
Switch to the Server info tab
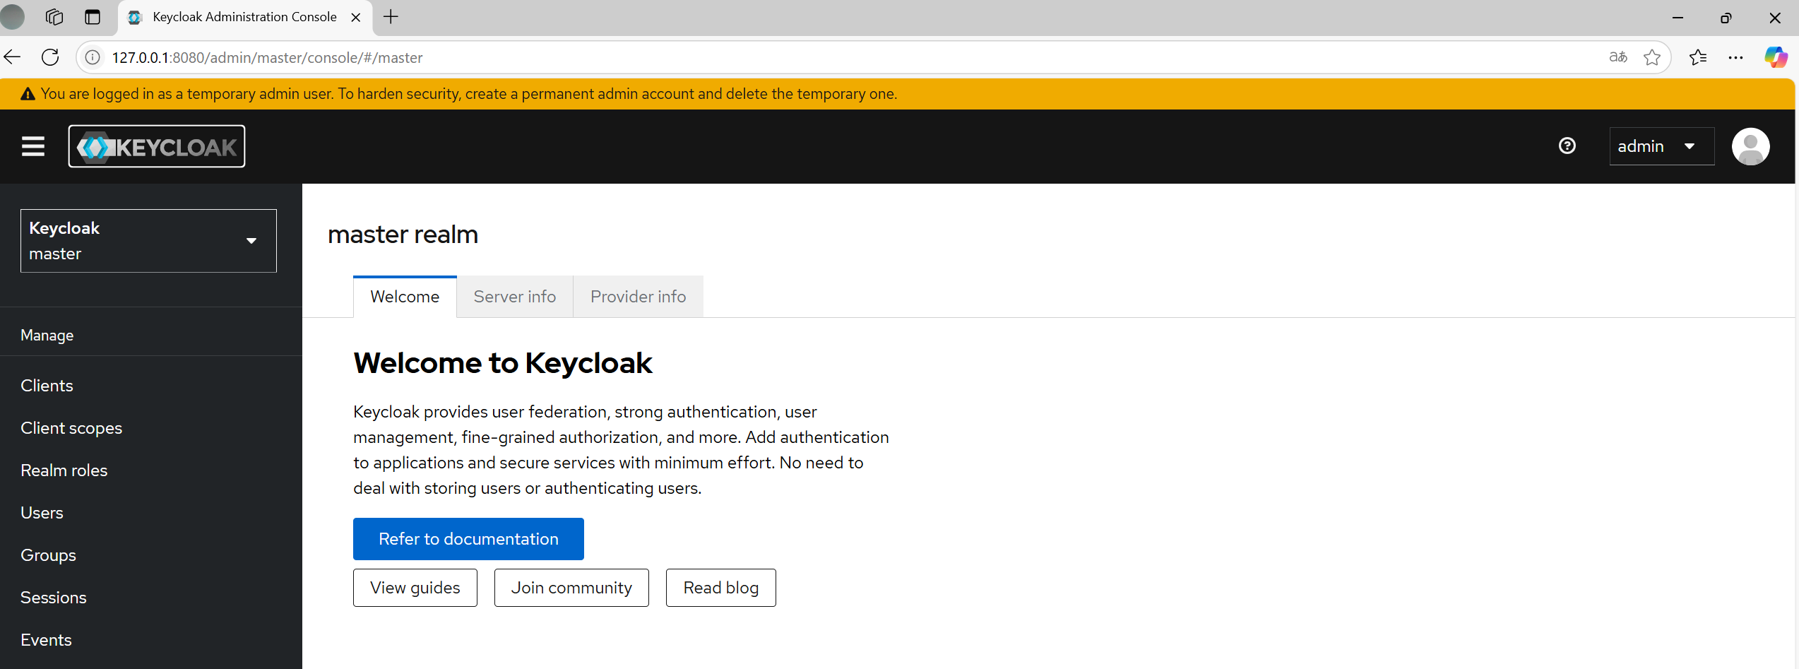pyautogui.click(x=515, y=297)
